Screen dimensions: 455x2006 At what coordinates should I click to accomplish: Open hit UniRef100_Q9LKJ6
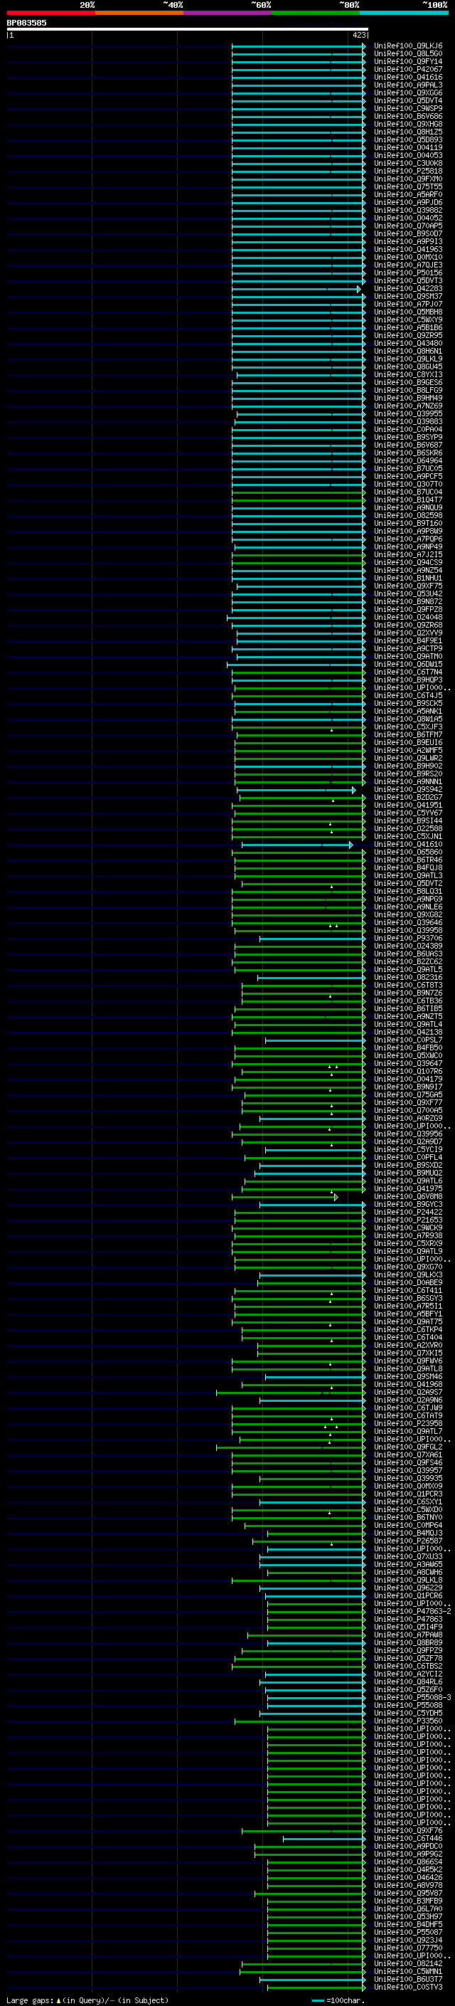pos(407,46)
